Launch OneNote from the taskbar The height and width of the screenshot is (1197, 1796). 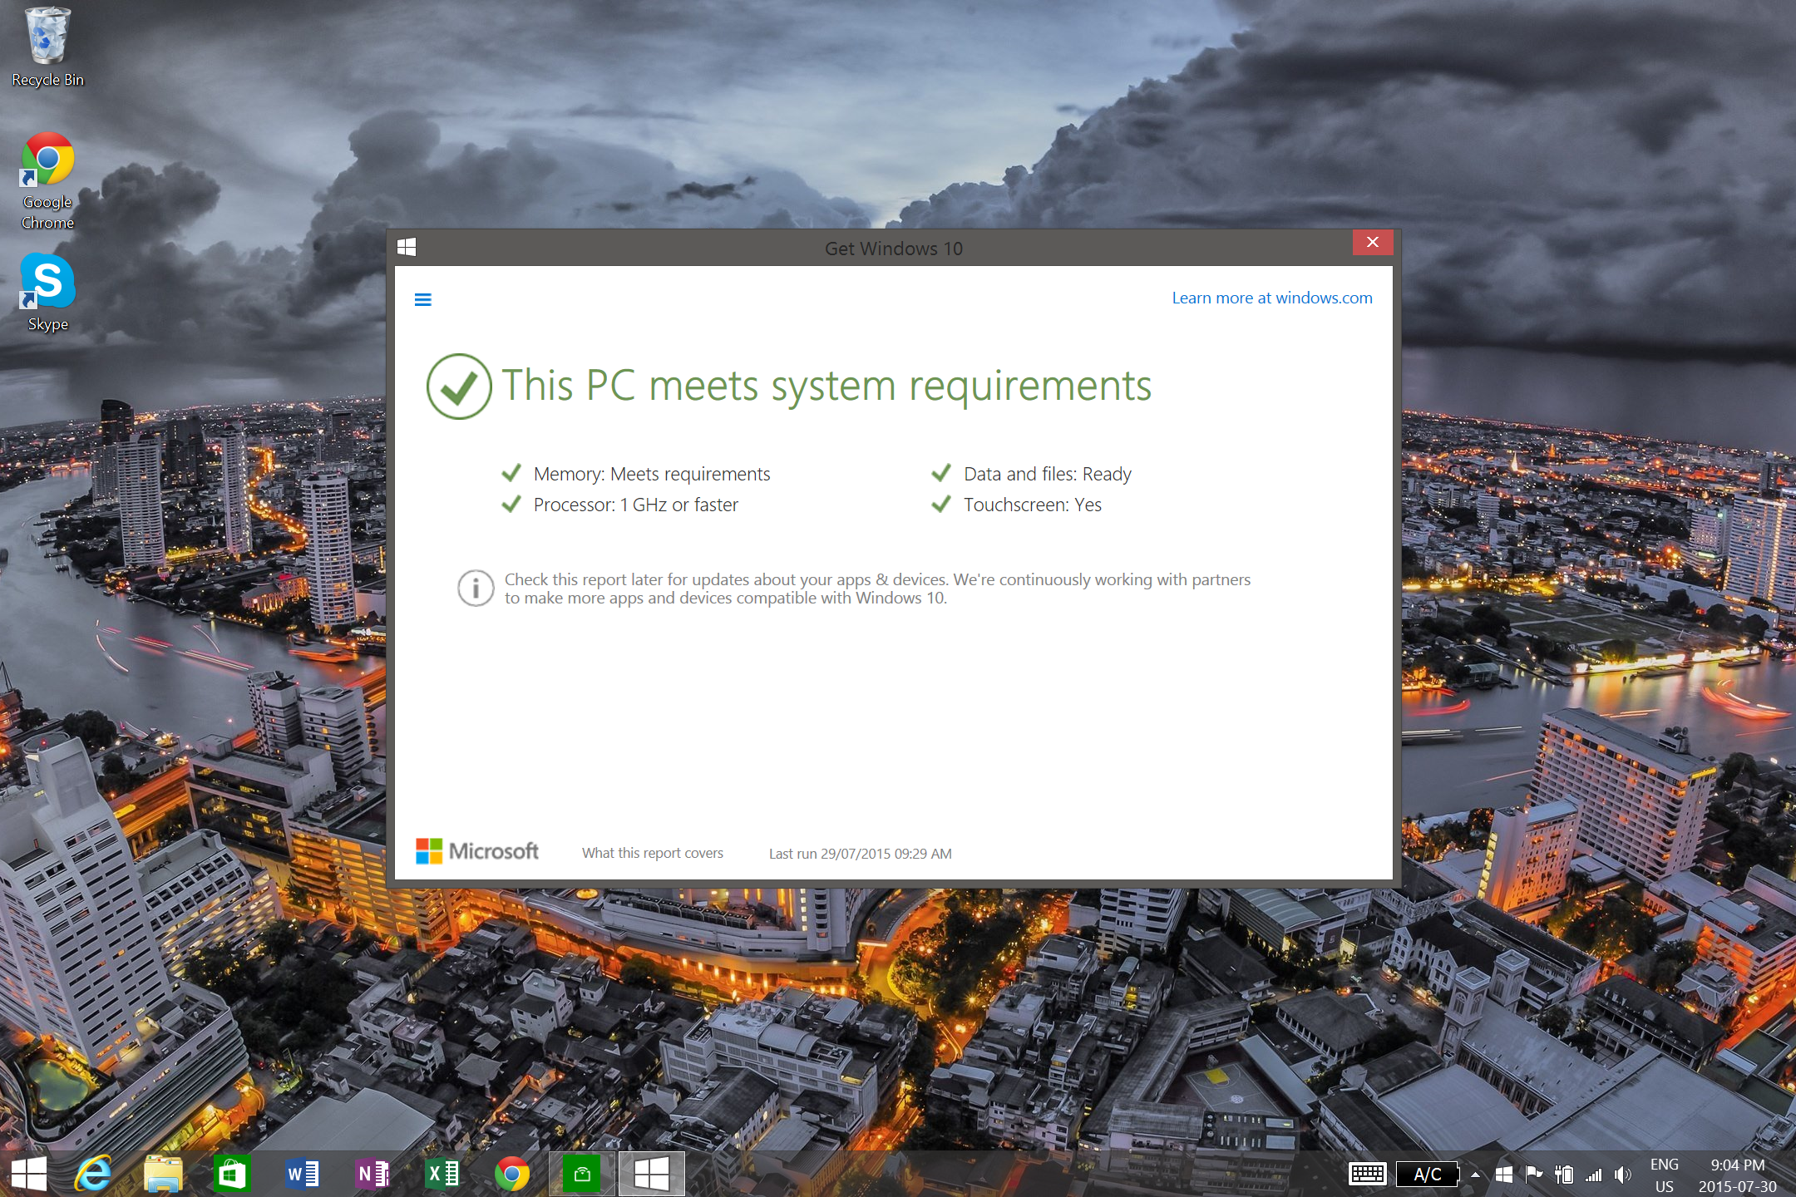point(372,1174)
